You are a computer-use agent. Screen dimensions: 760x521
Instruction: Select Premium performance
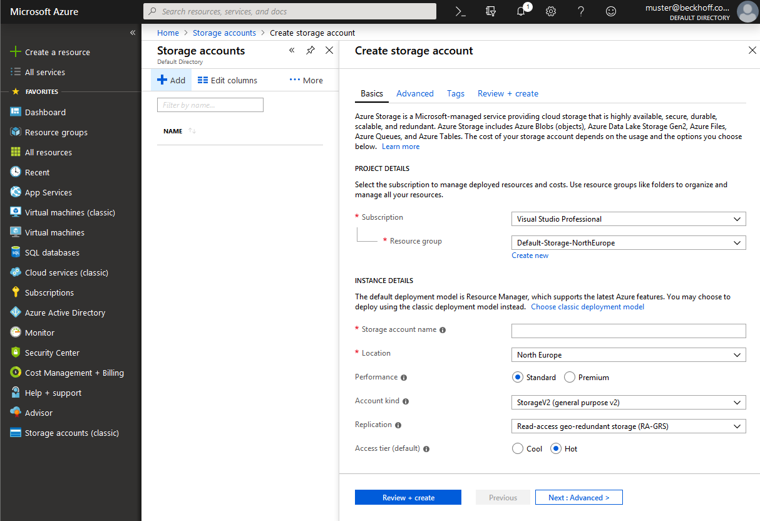570,377
